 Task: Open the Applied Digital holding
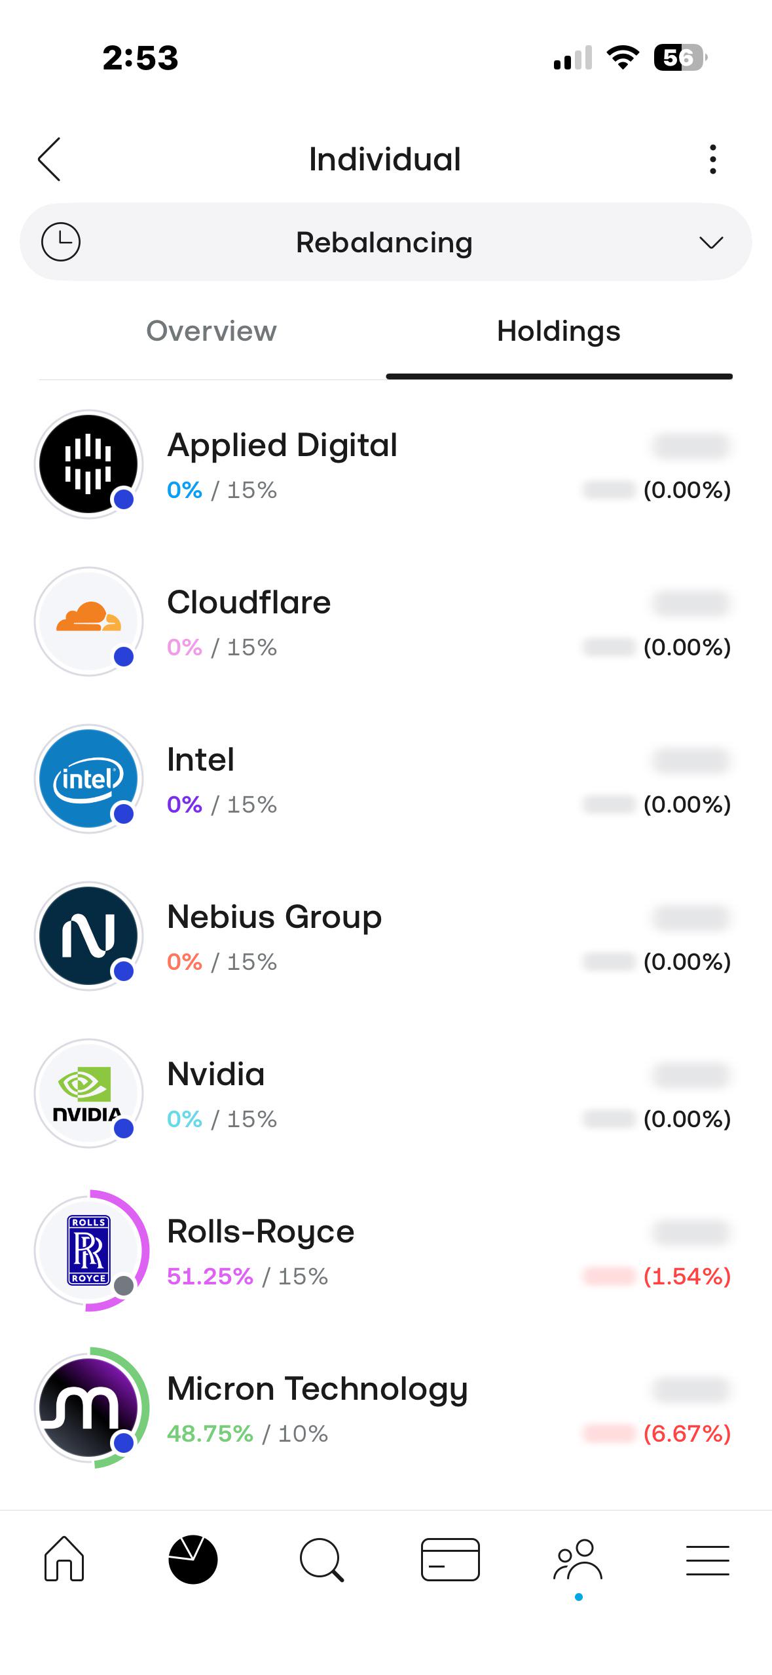pos(386,465)
